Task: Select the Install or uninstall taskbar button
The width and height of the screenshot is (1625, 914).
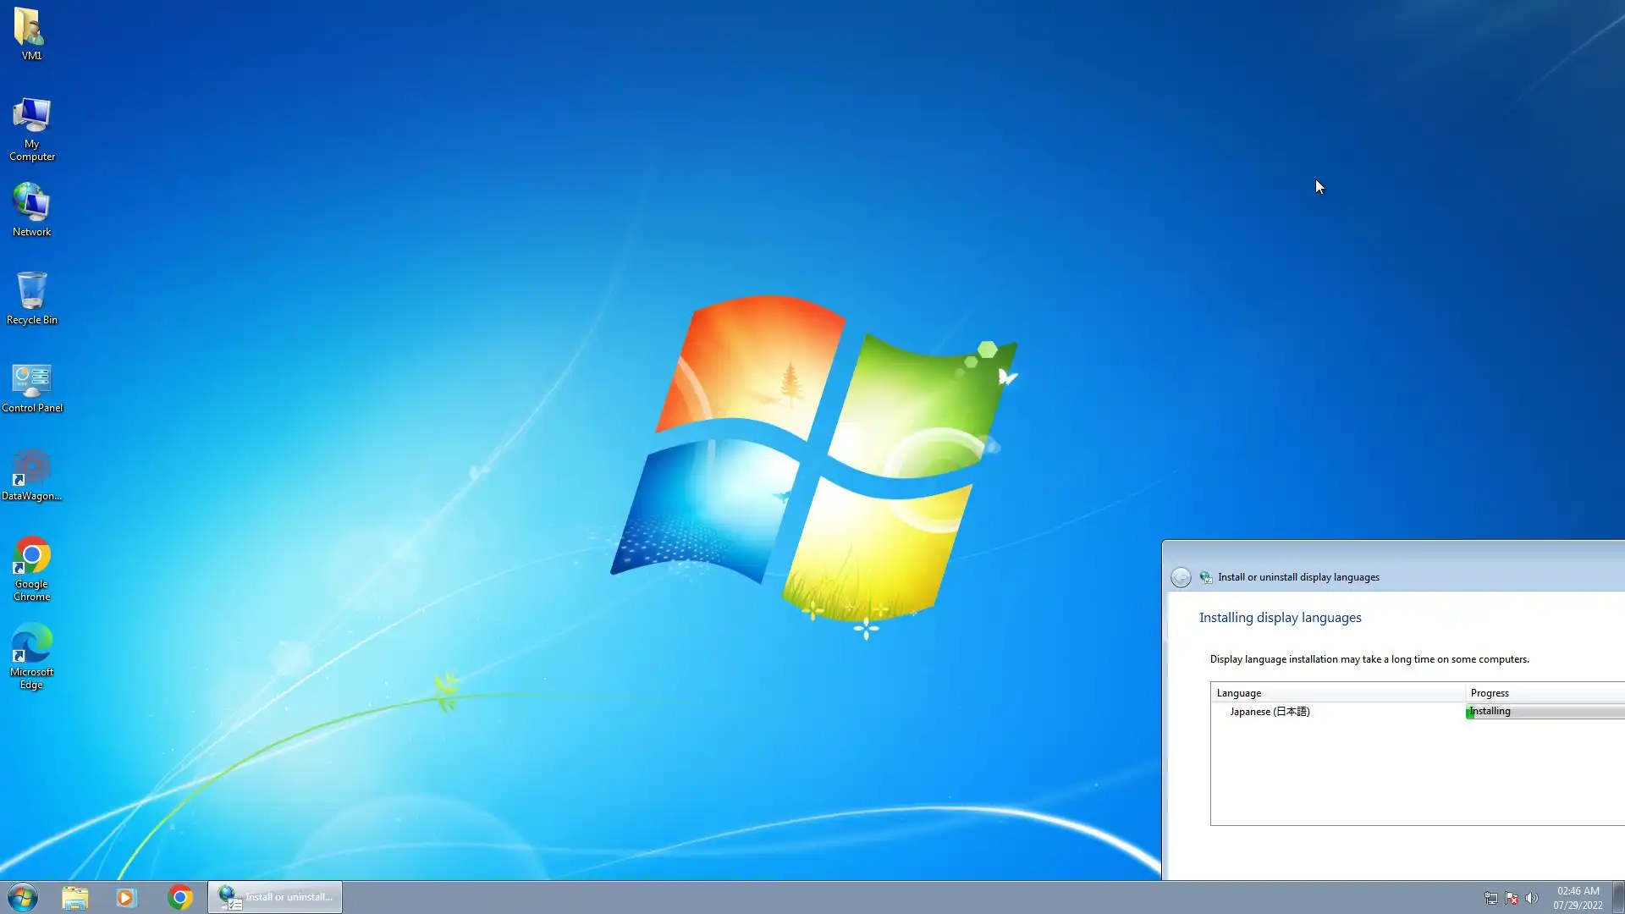Action: (x=275, y=897)
